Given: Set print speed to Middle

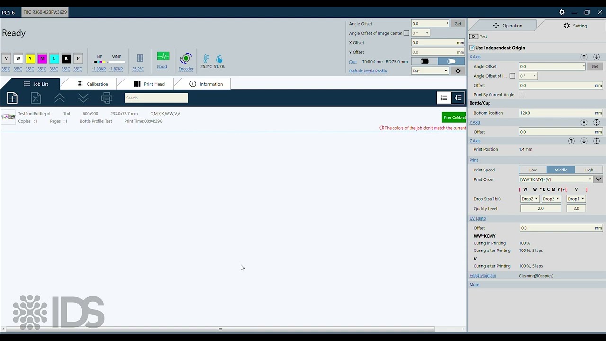Looking at the screenshot, I should point(561,170).
